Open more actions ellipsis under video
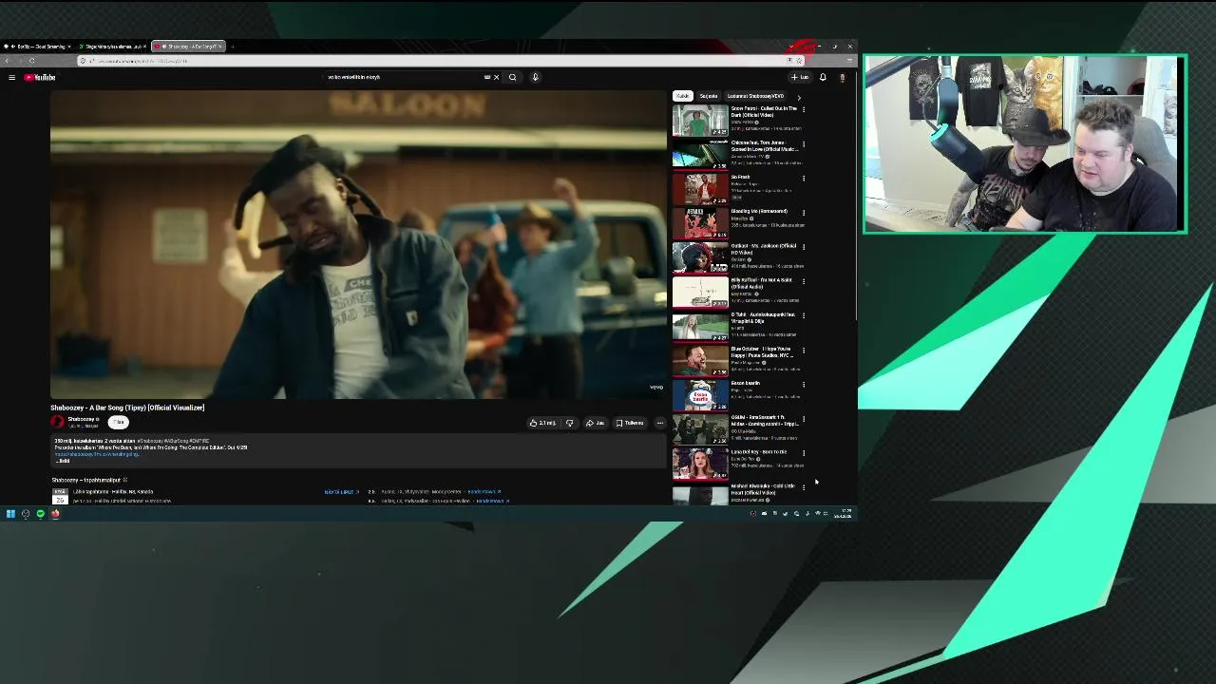Screen dimensions: 1216x684 coord(660,423)
